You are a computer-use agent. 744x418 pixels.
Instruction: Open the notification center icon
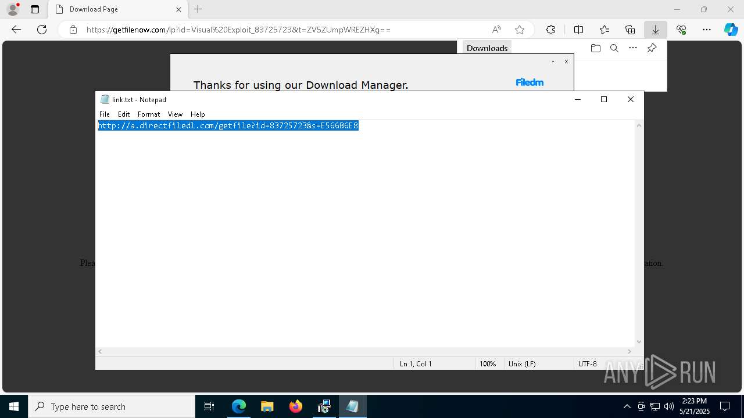click(725, 406)
